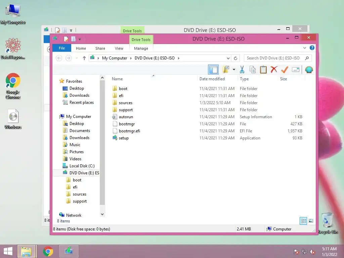Click the Back navigation arrow
The height and width of the screenshot is (258, 344).
(x=59, y=58)
